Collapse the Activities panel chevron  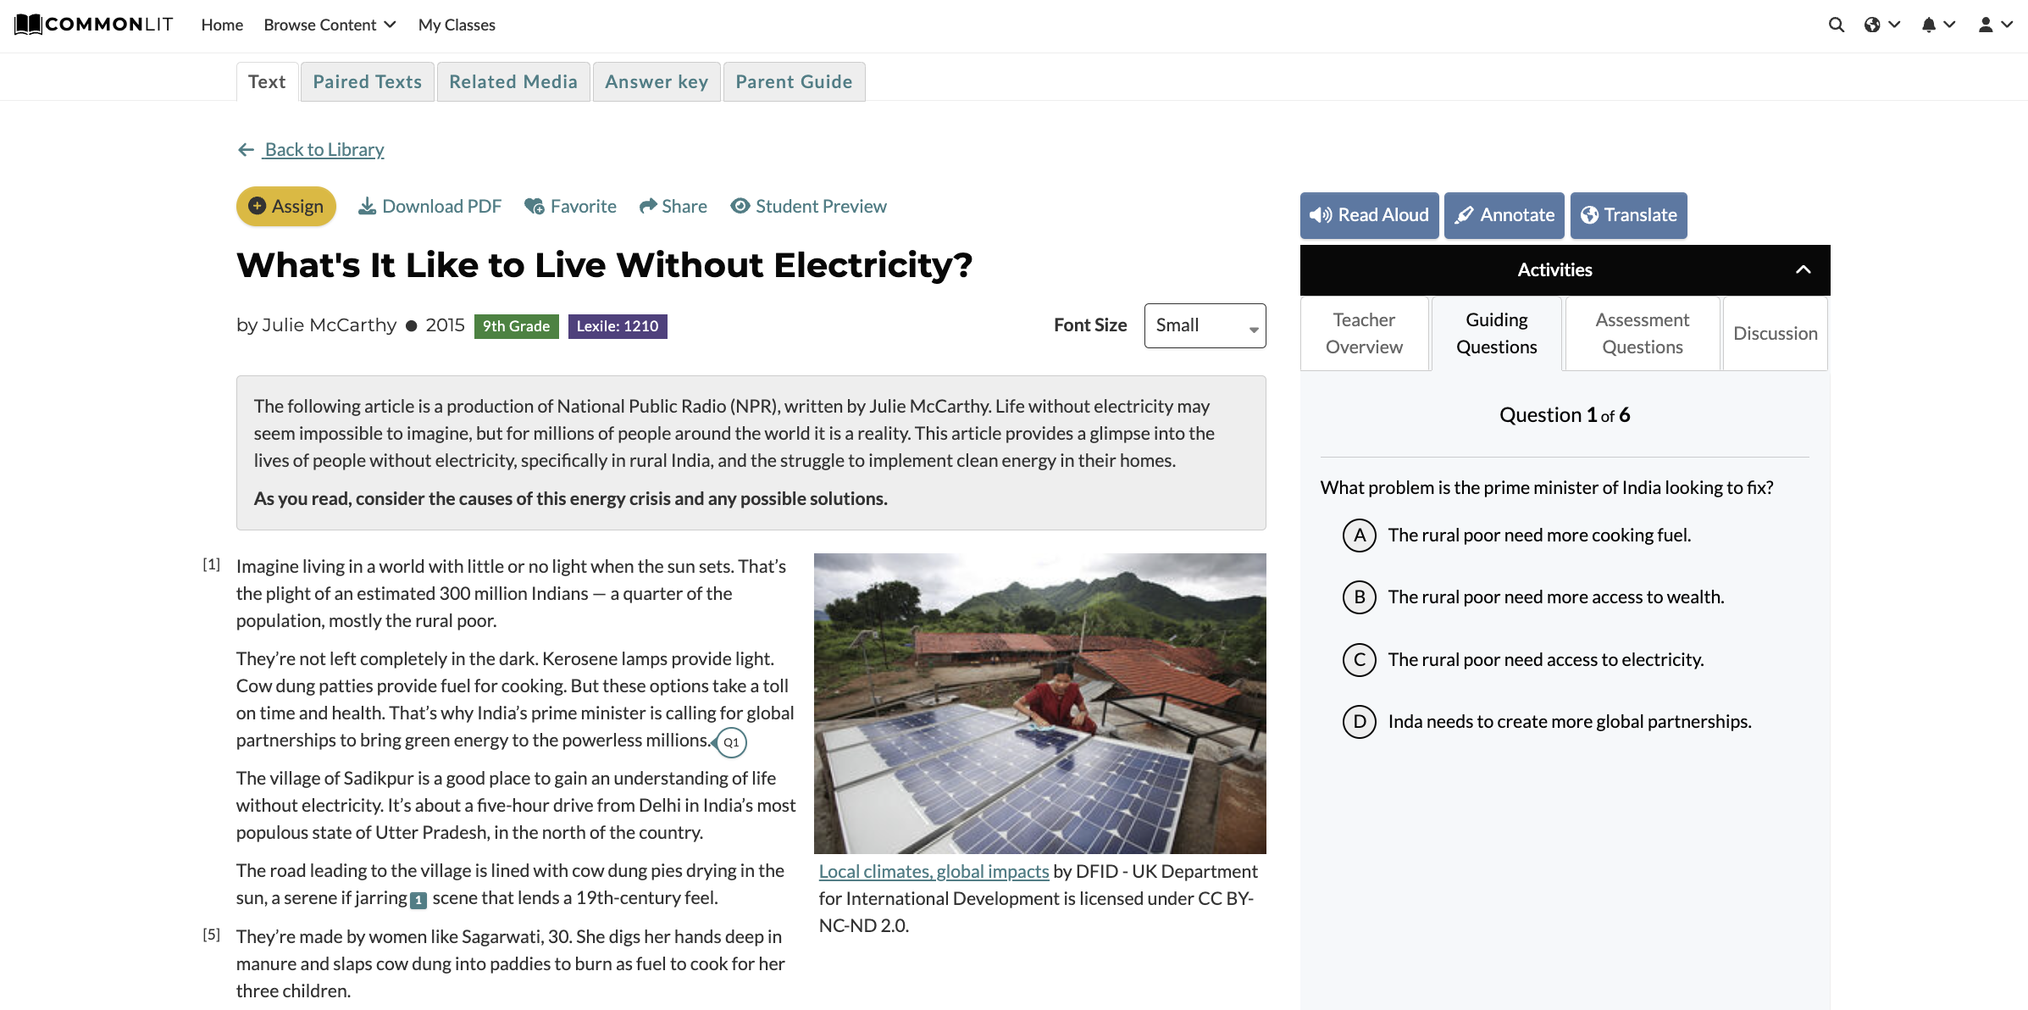tap(1804, 269)
